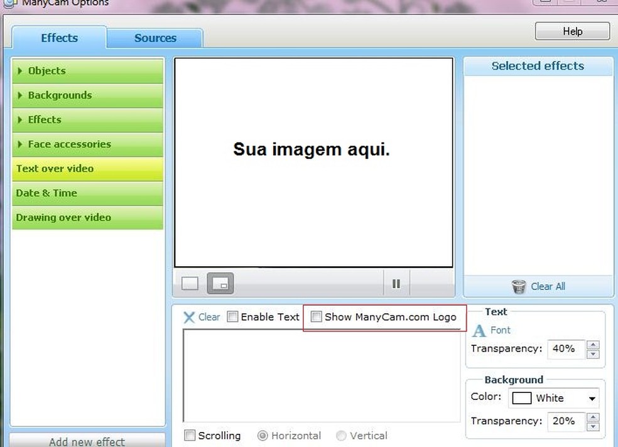Open the Date & Time category
The width and height of the screenshot is (618, 447).
pyautogui.click(x=87, y=193)
